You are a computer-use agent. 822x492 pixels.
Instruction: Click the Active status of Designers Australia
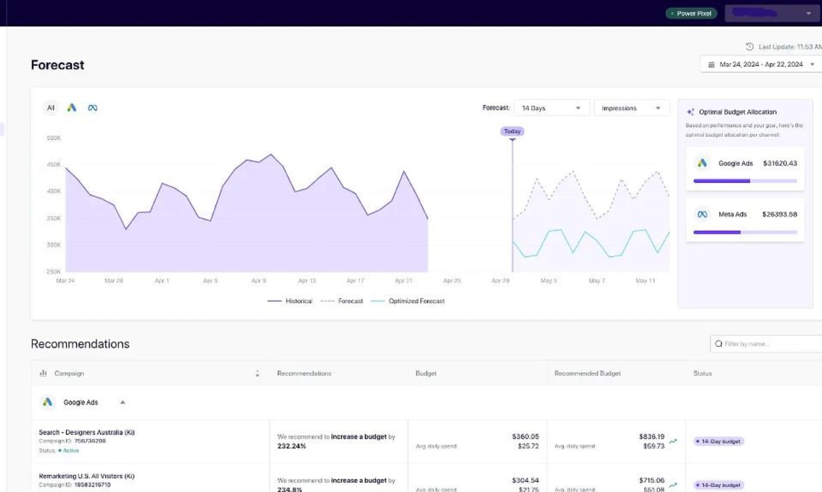coord(69,450)
